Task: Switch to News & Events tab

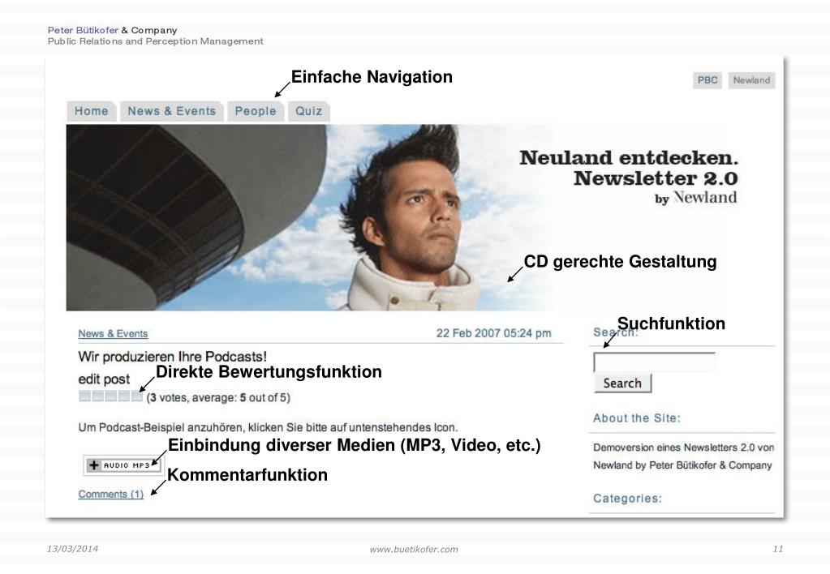Action: click(171, 111)
